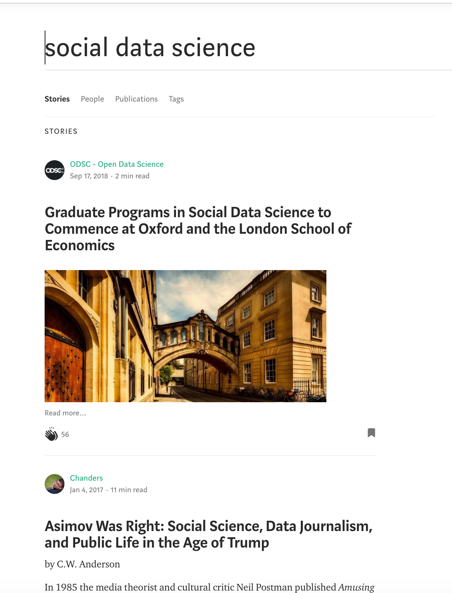This screenshot has height=593, width=452.
Task: Click the 'Read more...' link
Action: click(65, 413)
